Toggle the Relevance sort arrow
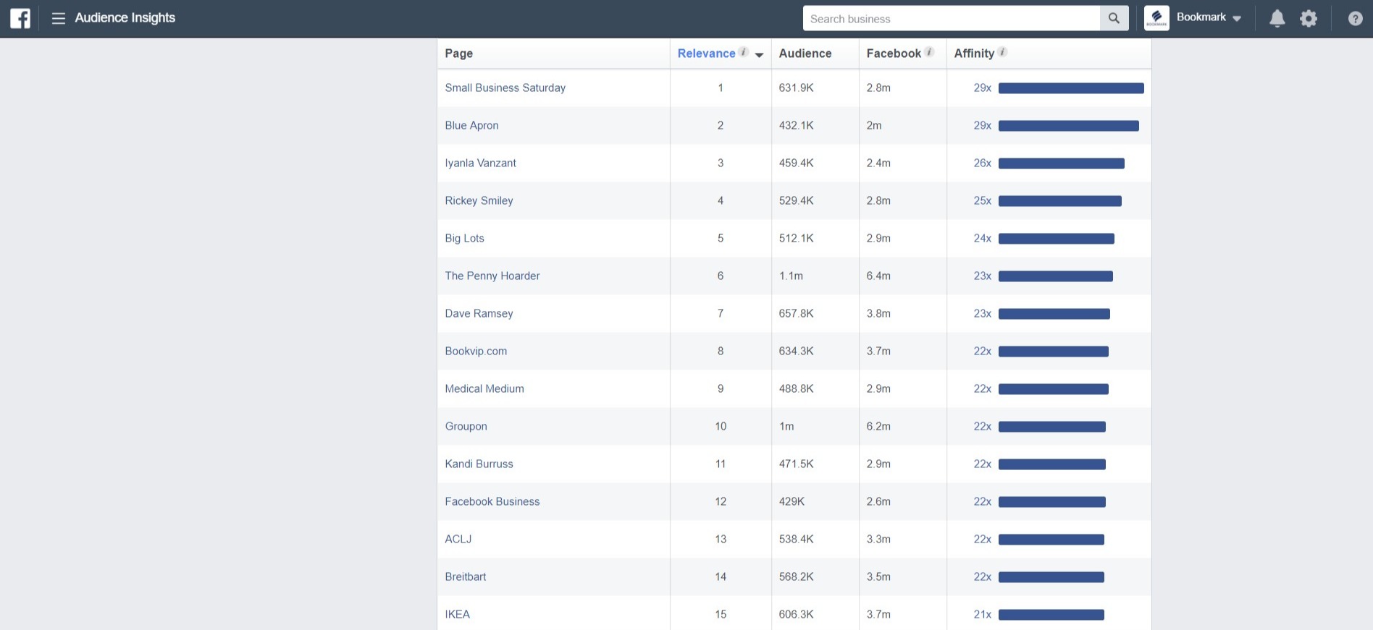The height and width of the screenshot is (630, 1373). (x=759, y=55)
